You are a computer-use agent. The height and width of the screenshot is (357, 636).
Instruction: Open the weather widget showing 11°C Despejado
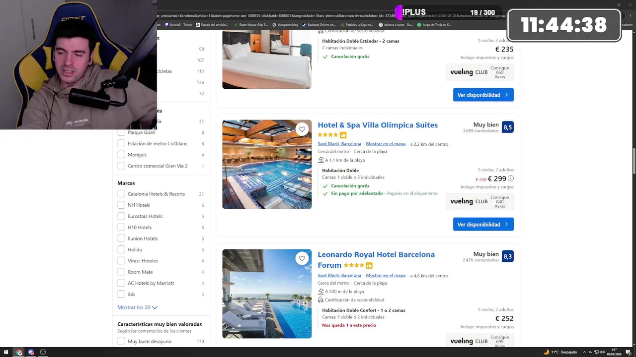pyautogui.click(x=560, y=352)
